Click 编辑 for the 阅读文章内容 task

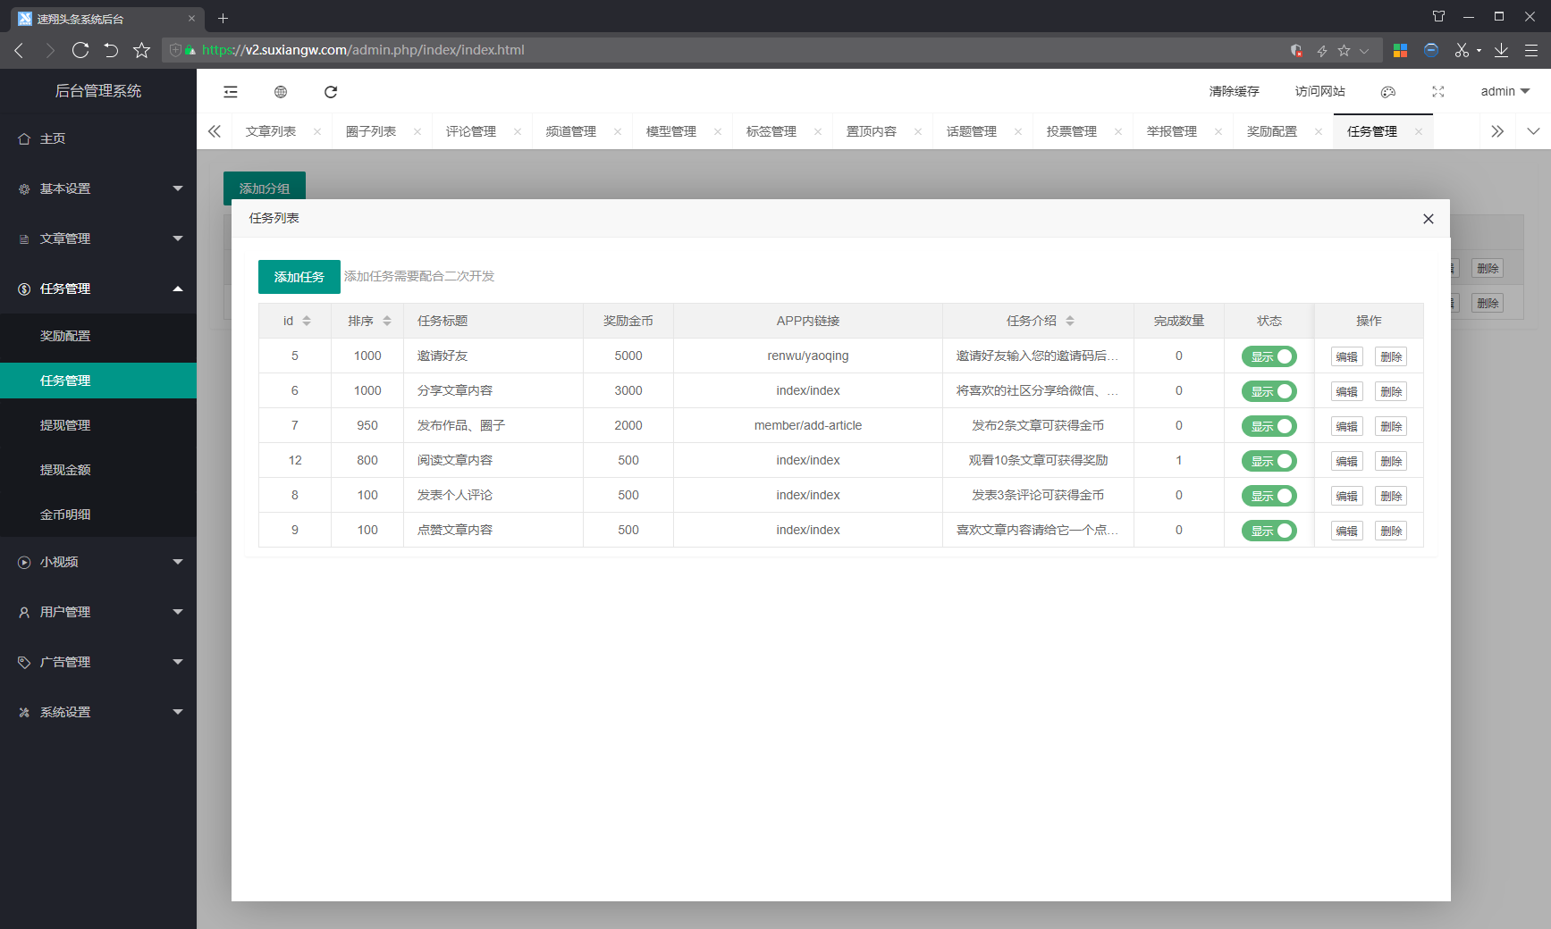1346,461
